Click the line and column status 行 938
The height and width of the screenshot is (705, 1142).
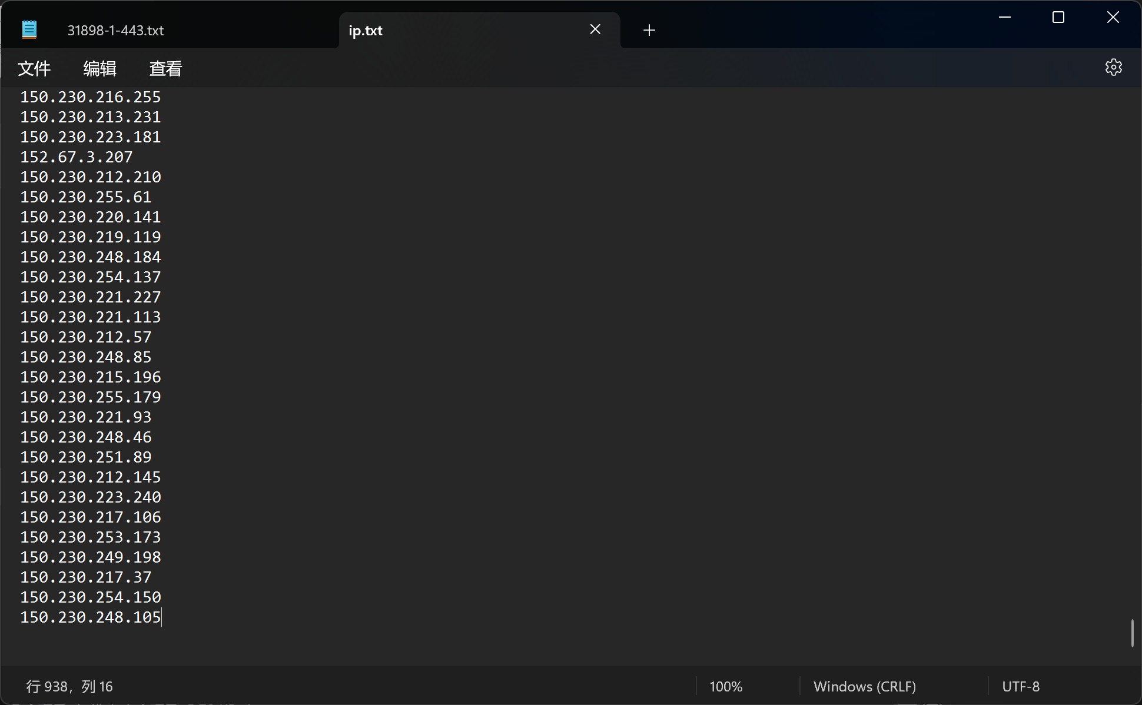click(69, 686)
